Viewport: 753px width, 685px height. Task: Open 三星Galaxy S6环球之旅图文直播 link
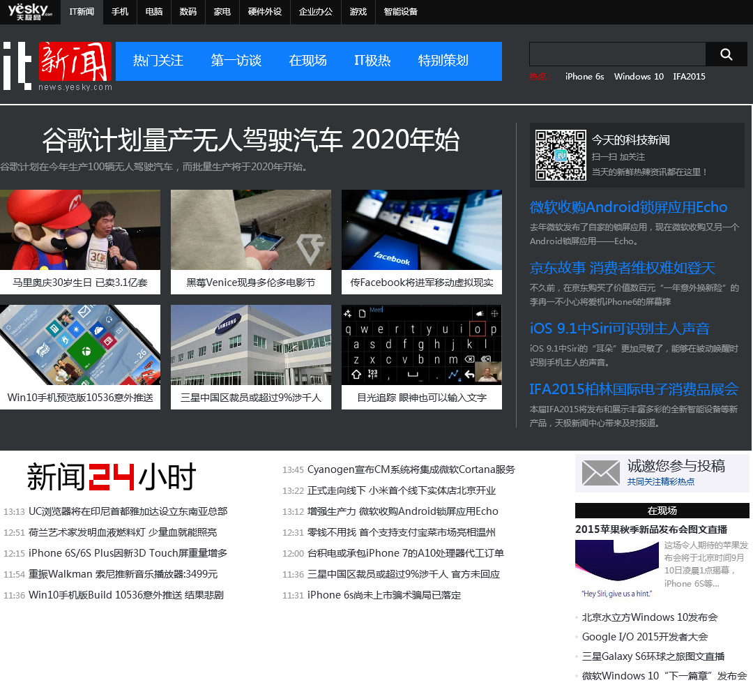[653, 656]
